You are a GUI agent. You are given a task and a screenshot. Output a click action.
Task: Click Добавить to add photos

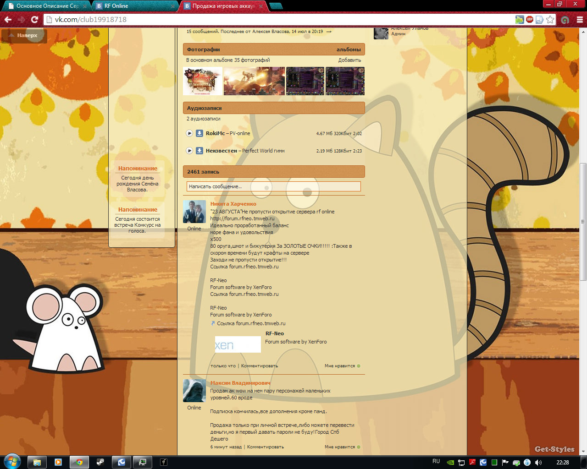click(x=349, y=60)
